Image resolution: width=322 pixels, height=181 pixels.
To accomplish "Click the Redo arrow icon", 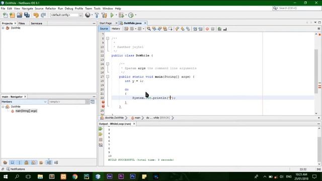I will [x=43, y=15].
